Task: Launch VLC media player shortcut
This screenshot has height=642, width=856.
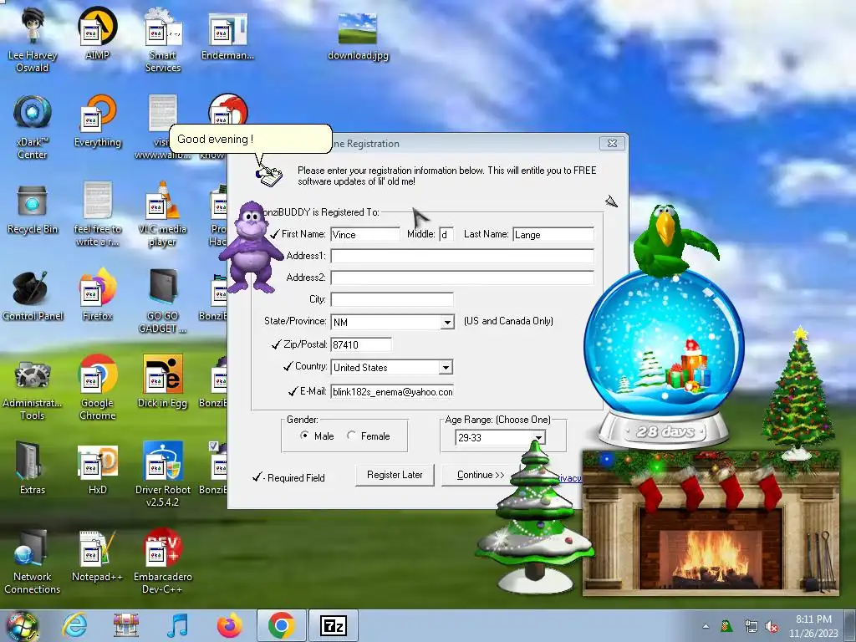Action: [163, 214]
